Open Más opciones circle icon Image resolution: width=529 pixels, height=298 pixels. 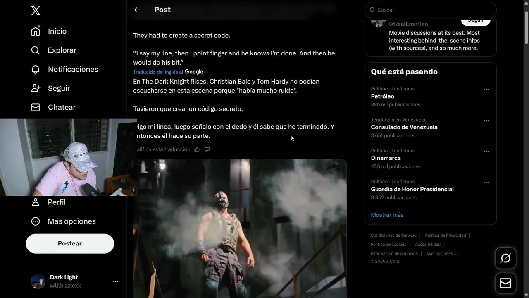pyautogui.click(x=36, y=221)
